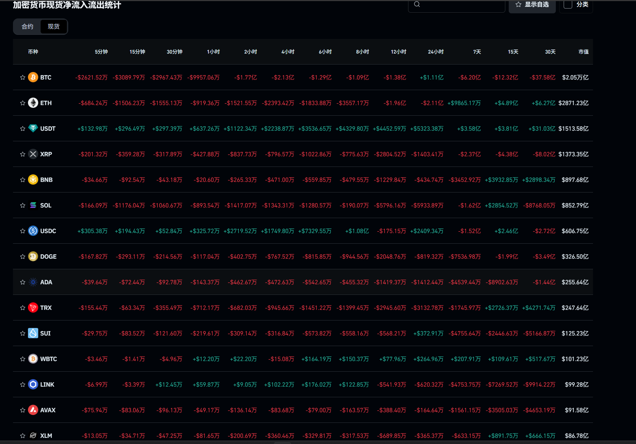Click the AVAX coin logo

33,410
